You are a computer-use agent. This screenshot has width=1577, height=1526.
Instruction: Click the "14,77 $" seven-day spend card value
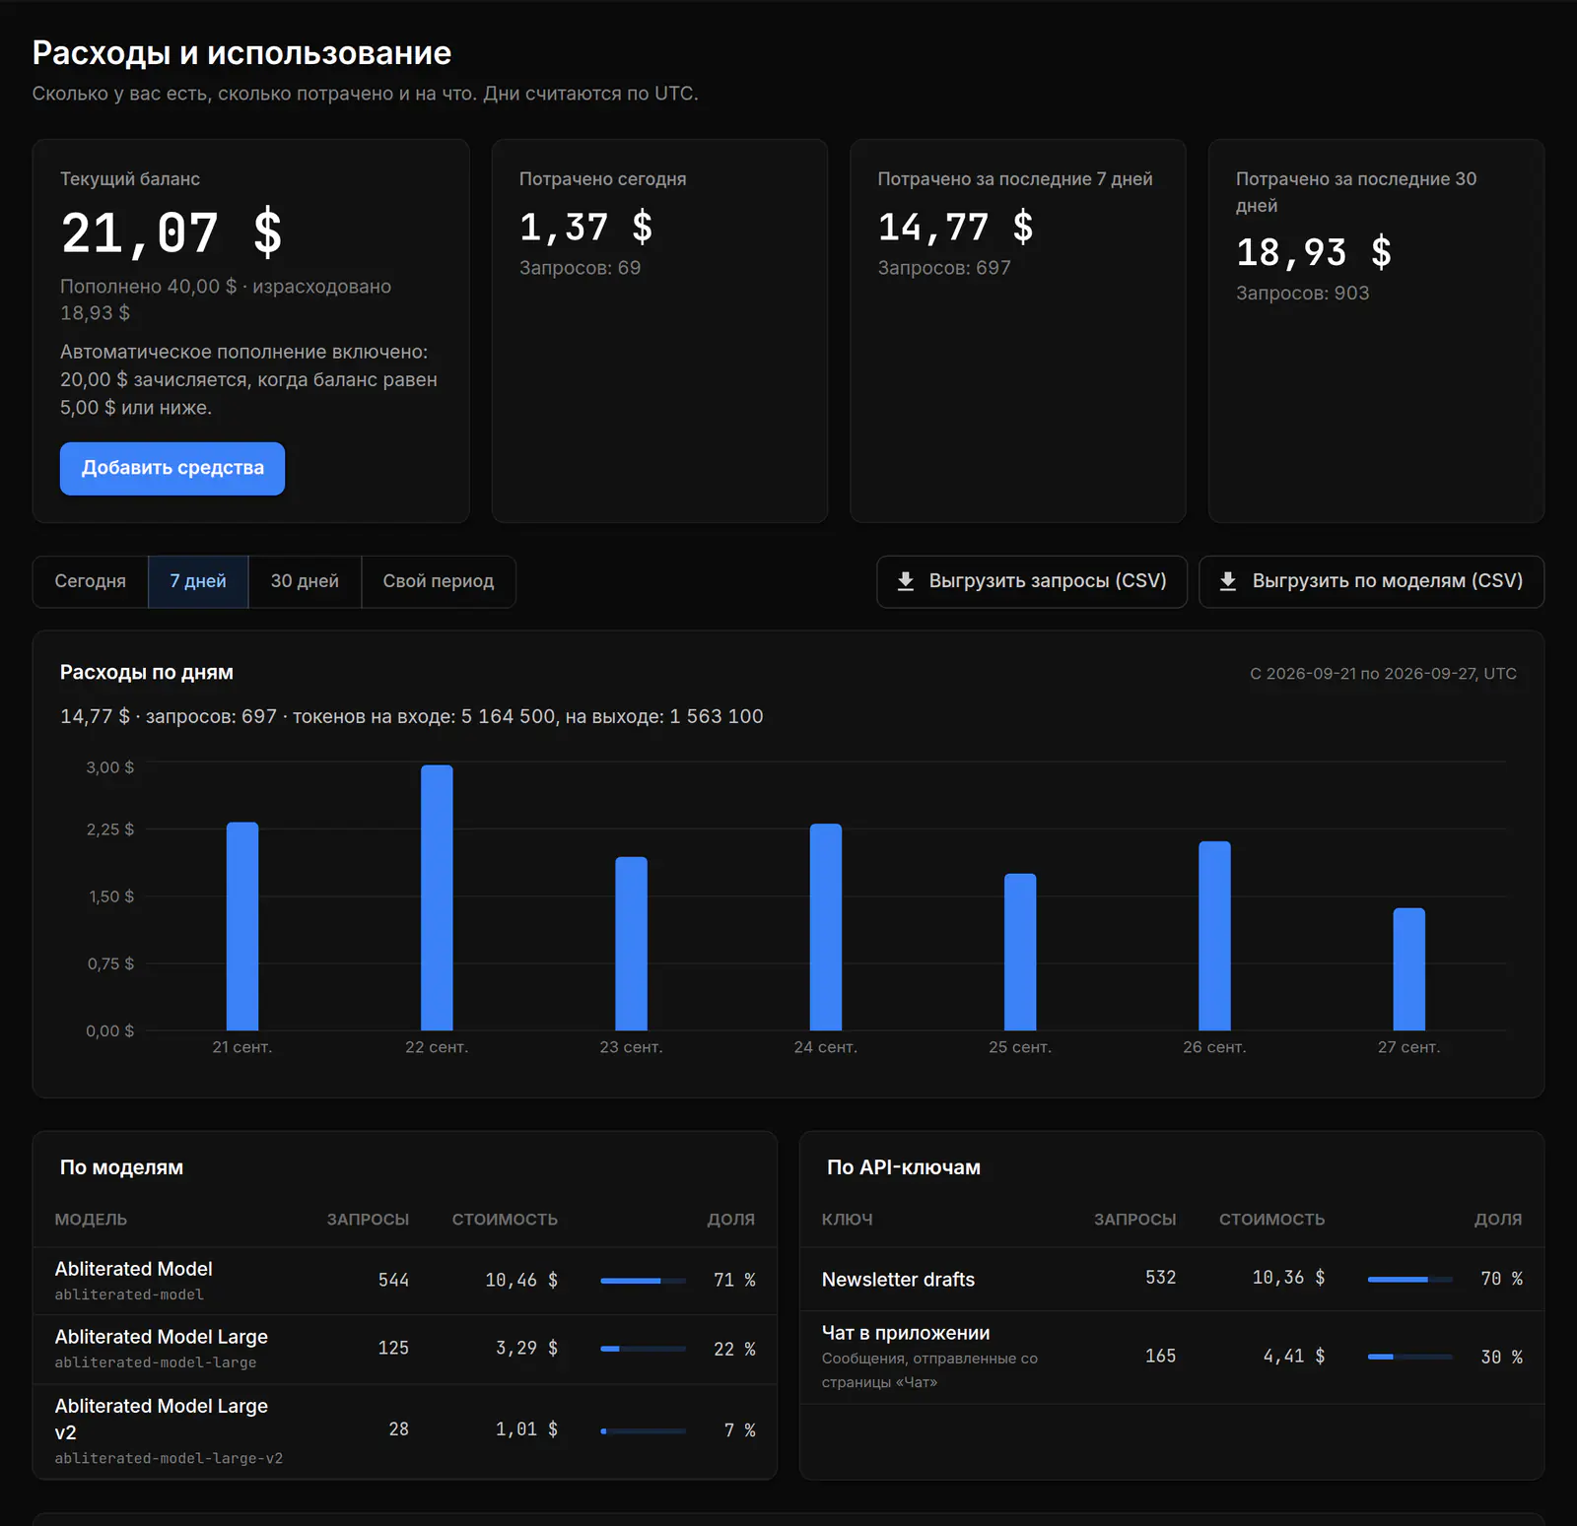[x=955, y=228]
